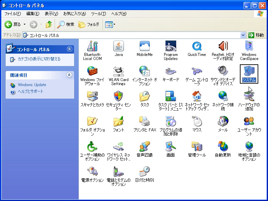Open 画面 display settings icon
268x201 pixels.
click(x=171, y=146)
